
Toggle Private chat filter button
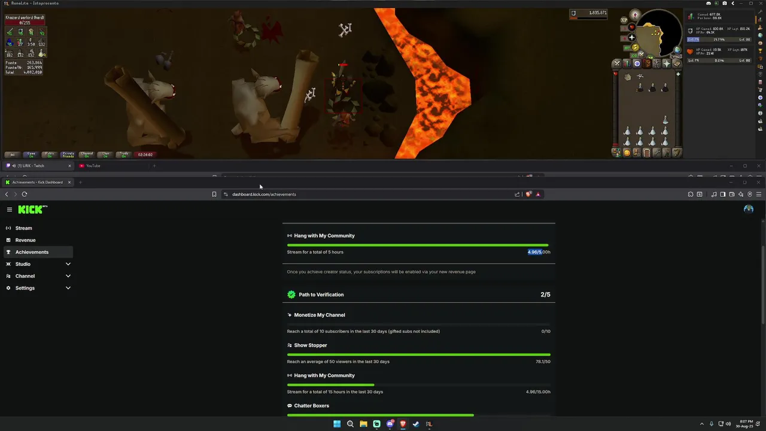coord(68,154)
